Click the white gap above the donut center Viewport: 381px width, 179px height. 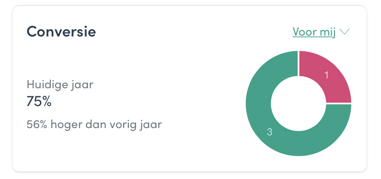tap(299, 63)
